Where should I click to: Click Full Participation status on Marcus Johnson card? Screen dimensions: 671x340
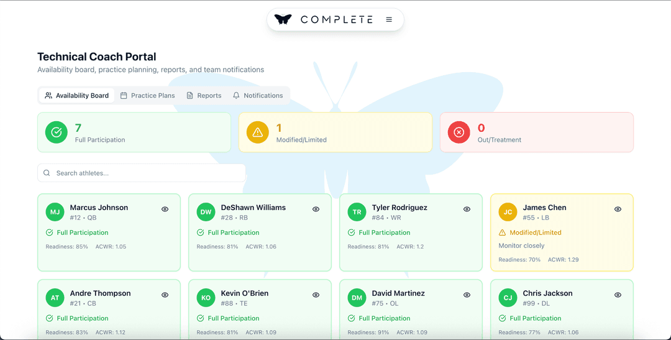(77, 232)
